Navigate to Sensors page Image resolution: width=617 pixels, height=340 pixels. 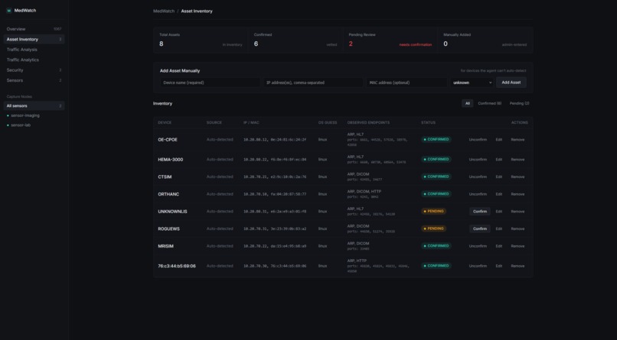point(34,80)
